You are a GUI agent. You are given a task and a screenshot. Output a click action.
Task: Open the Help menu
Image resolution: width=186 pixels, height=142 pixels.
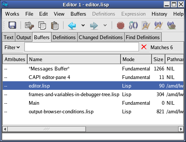[x=178, y=14]
